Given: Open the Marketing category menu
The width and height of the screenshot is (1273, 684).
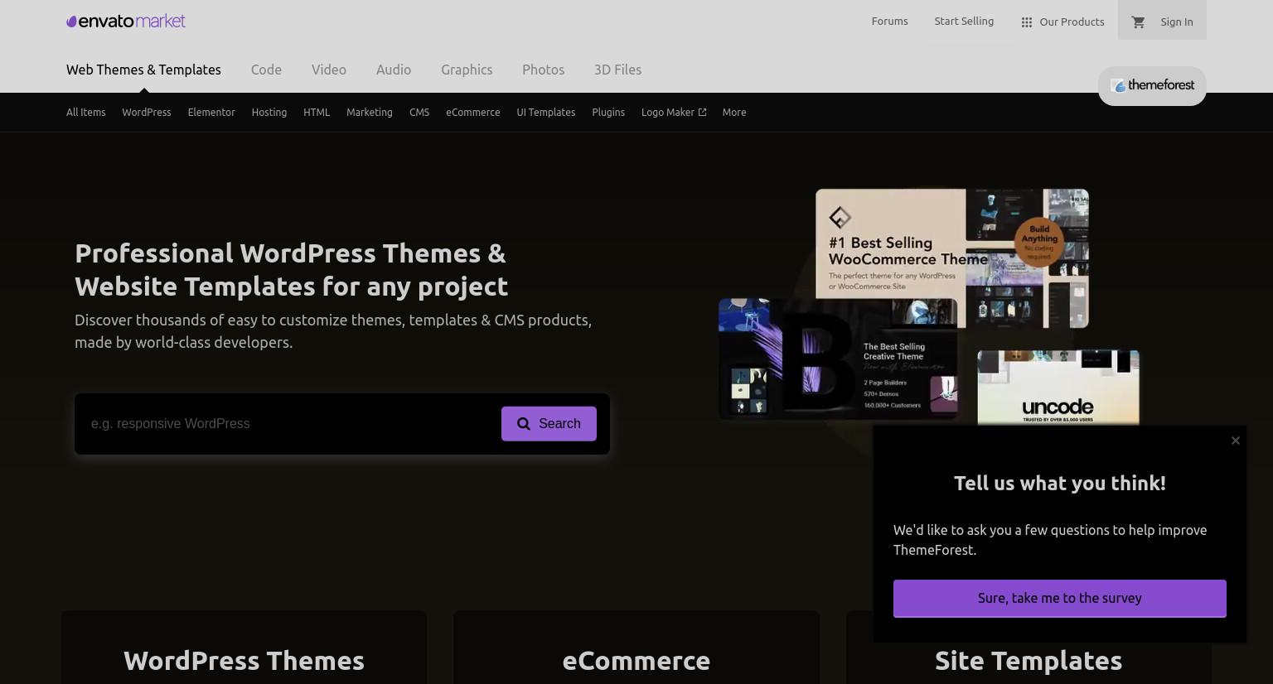Looking at the screenshot, I should coord(370,112).
